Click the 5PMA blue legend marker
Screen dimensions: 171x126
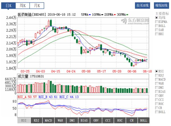(x=90, y=15)
